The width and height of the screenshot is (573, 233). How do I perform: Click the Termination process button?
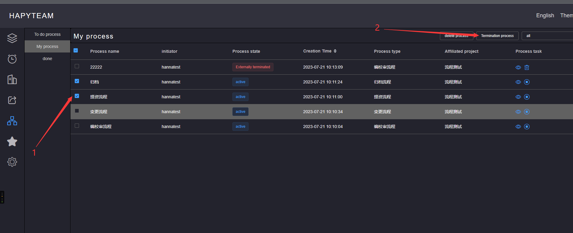[497, 36]
